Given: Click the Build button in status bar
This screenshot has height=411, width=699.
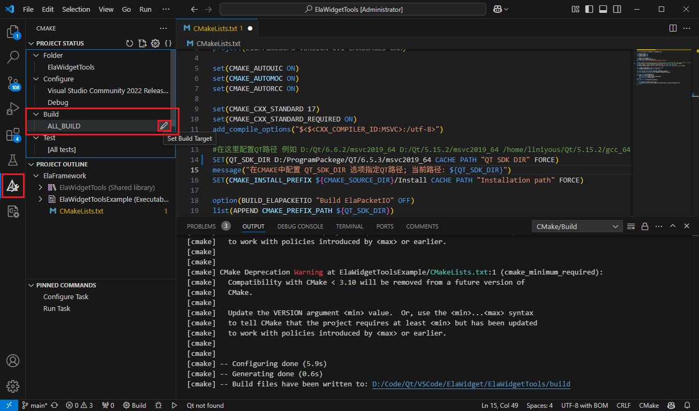Looking at the screenshot, I should pos(134,406).
